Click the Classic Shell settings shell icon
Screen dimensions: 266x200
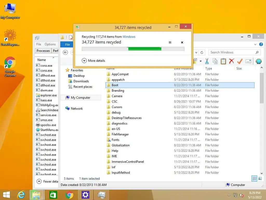pos(258,61)
